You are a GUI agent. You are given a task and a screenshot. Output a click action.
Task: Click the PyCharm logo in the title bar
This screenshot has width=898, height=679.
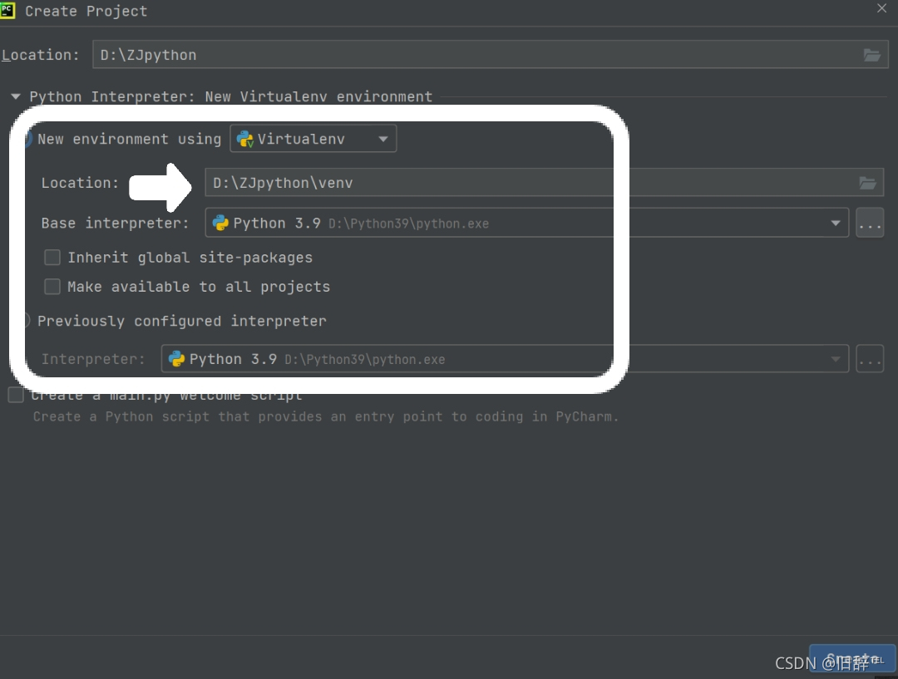click(x=7, y=10)
